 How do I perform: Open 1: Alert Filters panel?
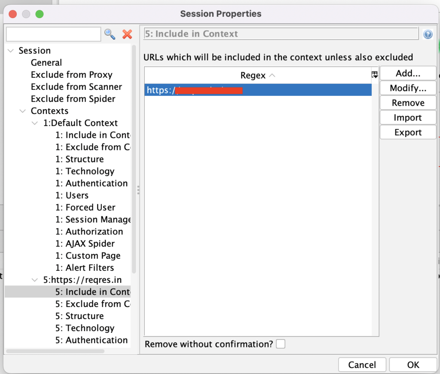[x=85, y=268]
